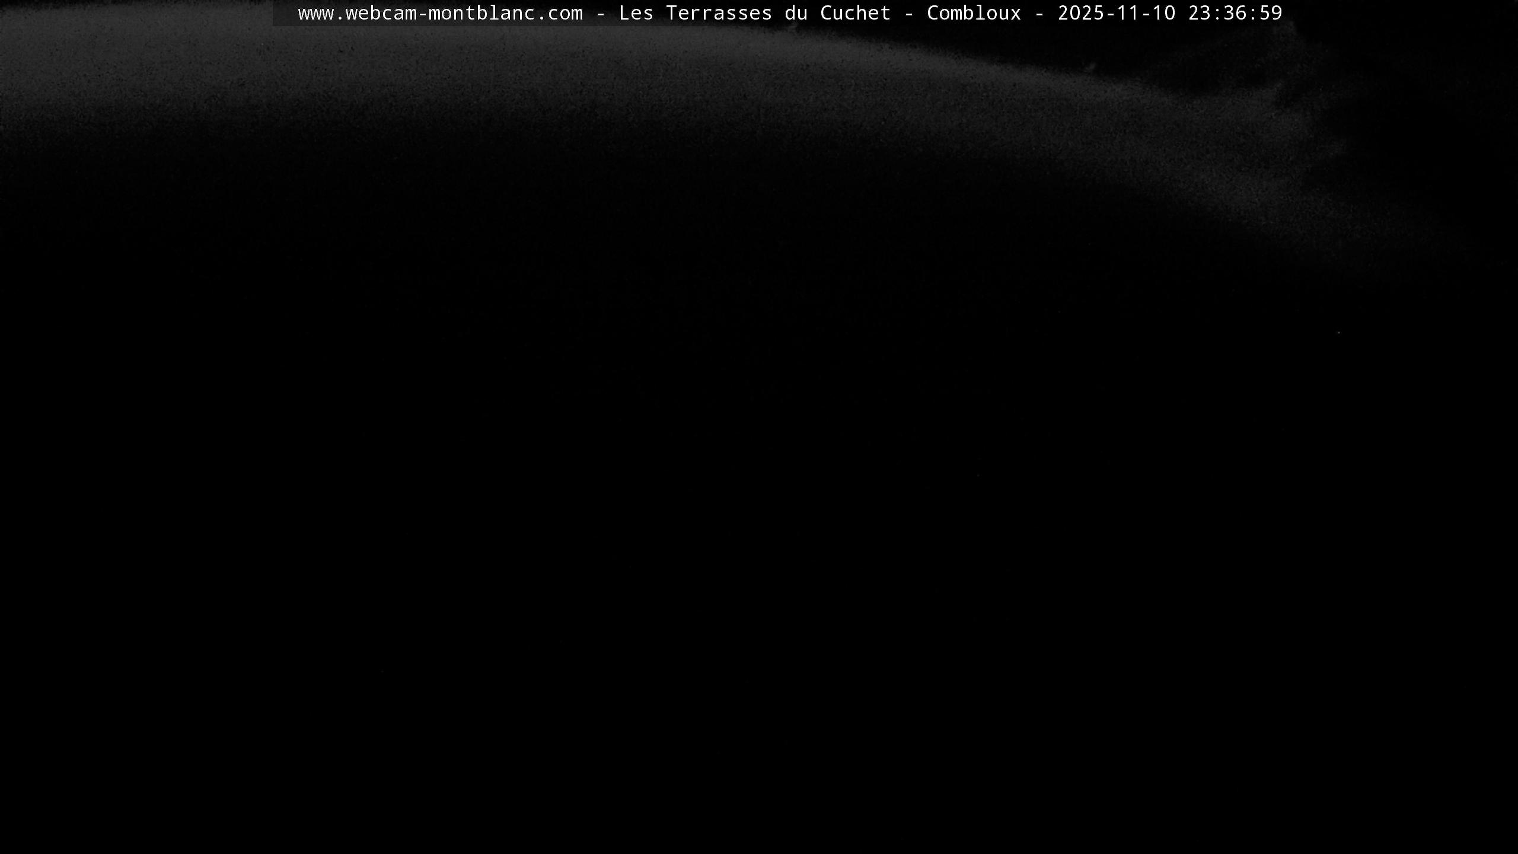
Task: Click the dash before the date stamp
Action: point(1039,14)
